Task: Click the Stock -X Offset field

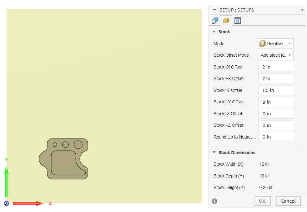Action: 276,67
